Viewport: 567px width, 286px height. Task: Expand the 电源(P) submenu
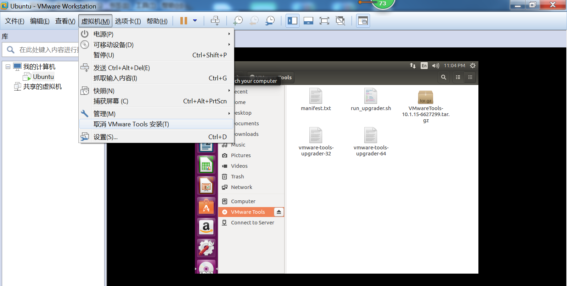[156, 34]
